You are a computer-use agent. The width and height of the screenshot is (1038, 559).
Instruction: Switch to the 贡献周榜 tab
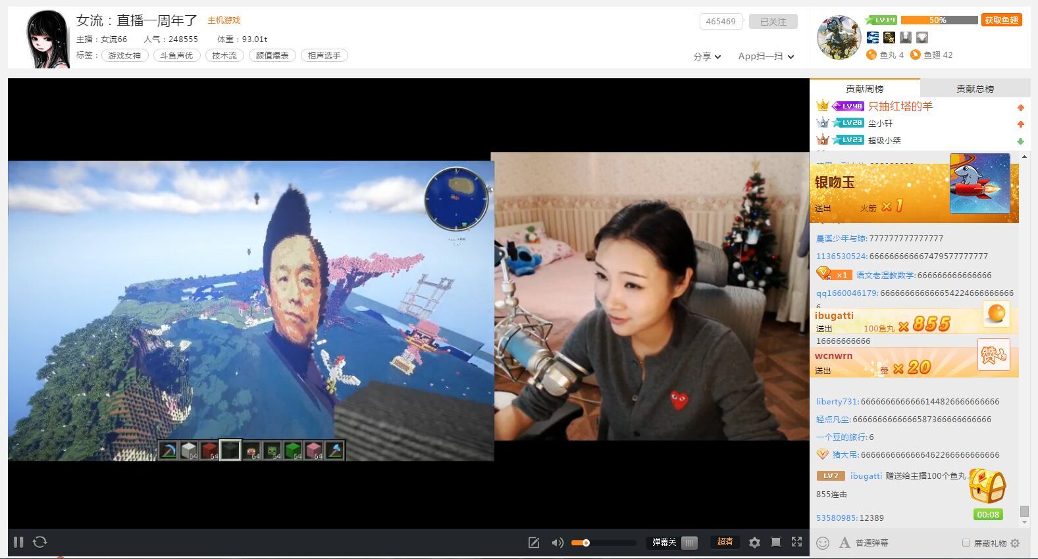(864, 88)
